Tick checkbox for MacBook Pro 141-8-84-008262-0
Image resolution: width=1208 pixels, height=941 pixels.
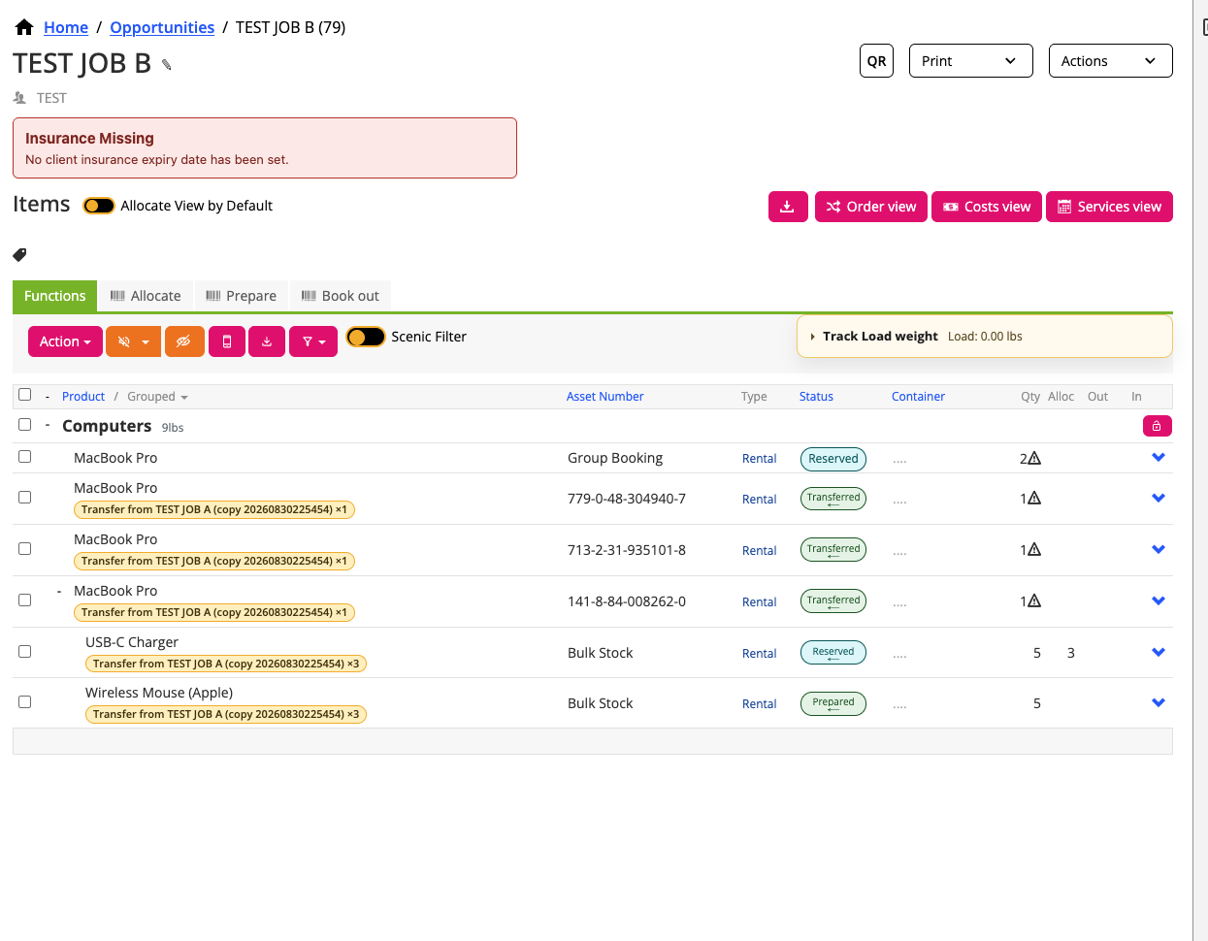click(x=25, y=600)
